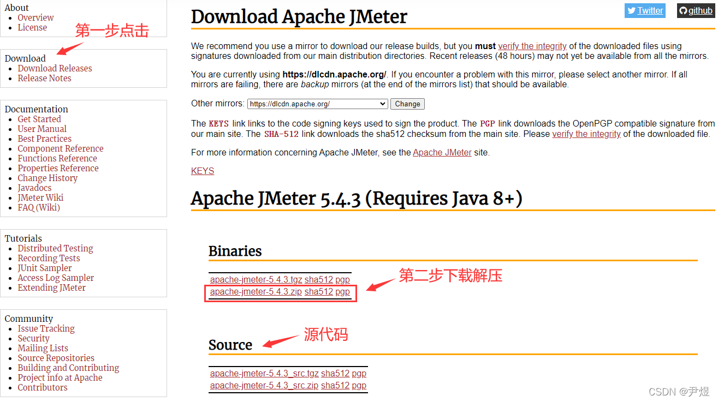
Task: Open verify the integrity instructions
Action: [532, 46]
